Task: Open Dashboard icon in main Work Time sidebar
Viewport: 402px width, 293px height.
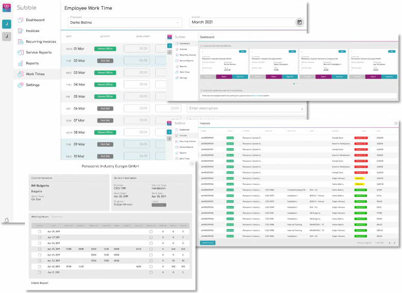Action: pyautogui.click(x=21, y=20)
